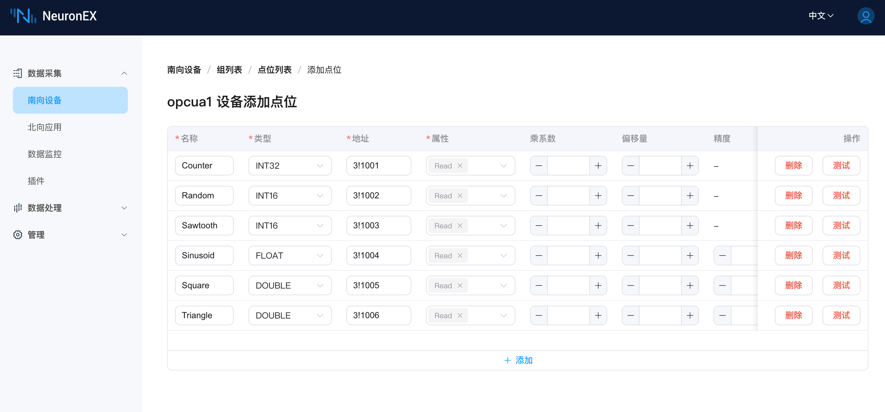Image resolution: width=885 pixels, height=412 pixels.
Task: Increase Sawtooth 偏移量 with plus stepper
Action: click(690, 225)
